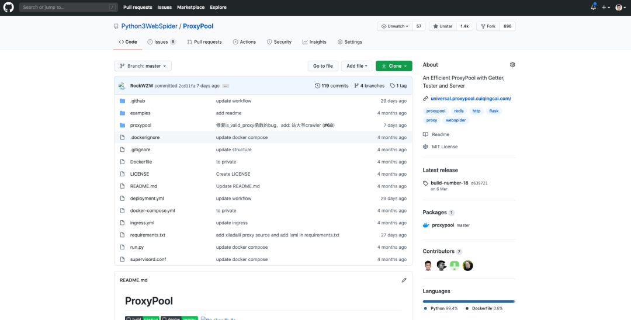Open the LICENSE file
Screen dimensions: 631x320
(140, 174)
